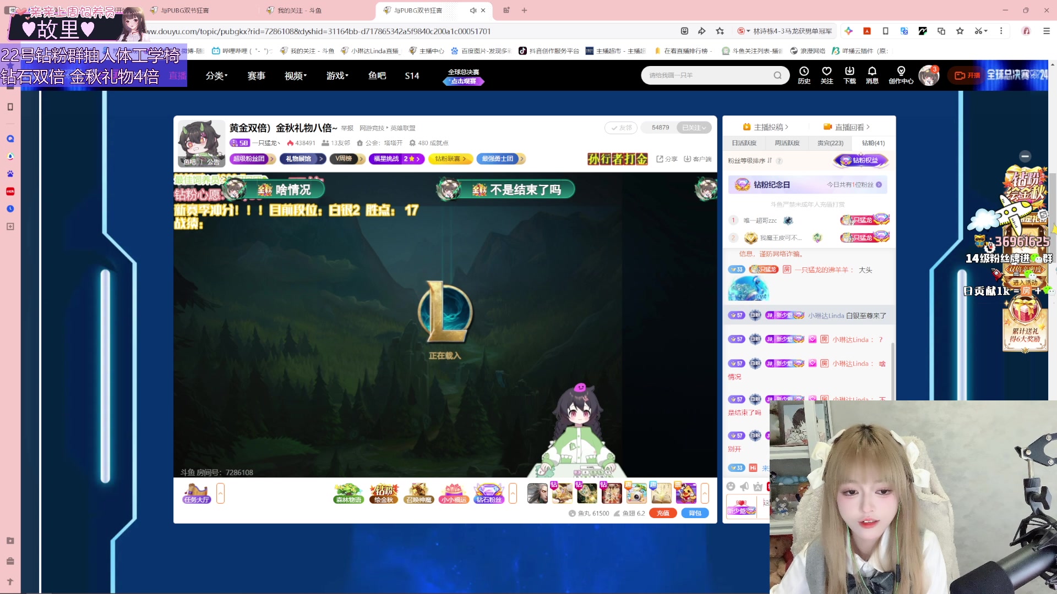Open 直播回看 replay link
The height and width of the screenshot is (594, 1057).
(x=847, y=127)
